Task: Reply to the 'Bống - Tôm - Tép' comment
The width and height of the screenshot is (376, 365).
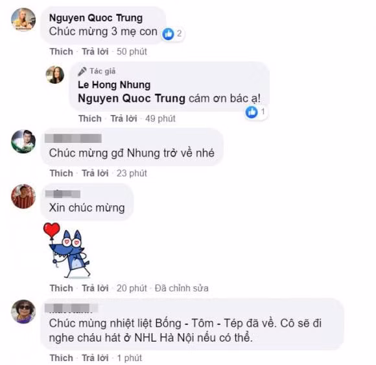Action: [95, 358]
